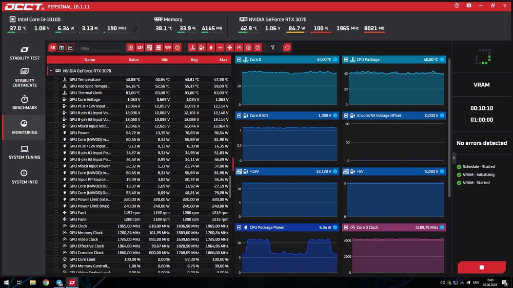Open info for +5V graph
The height and width of the screenshot is (288, 513).
pos(442,171)
